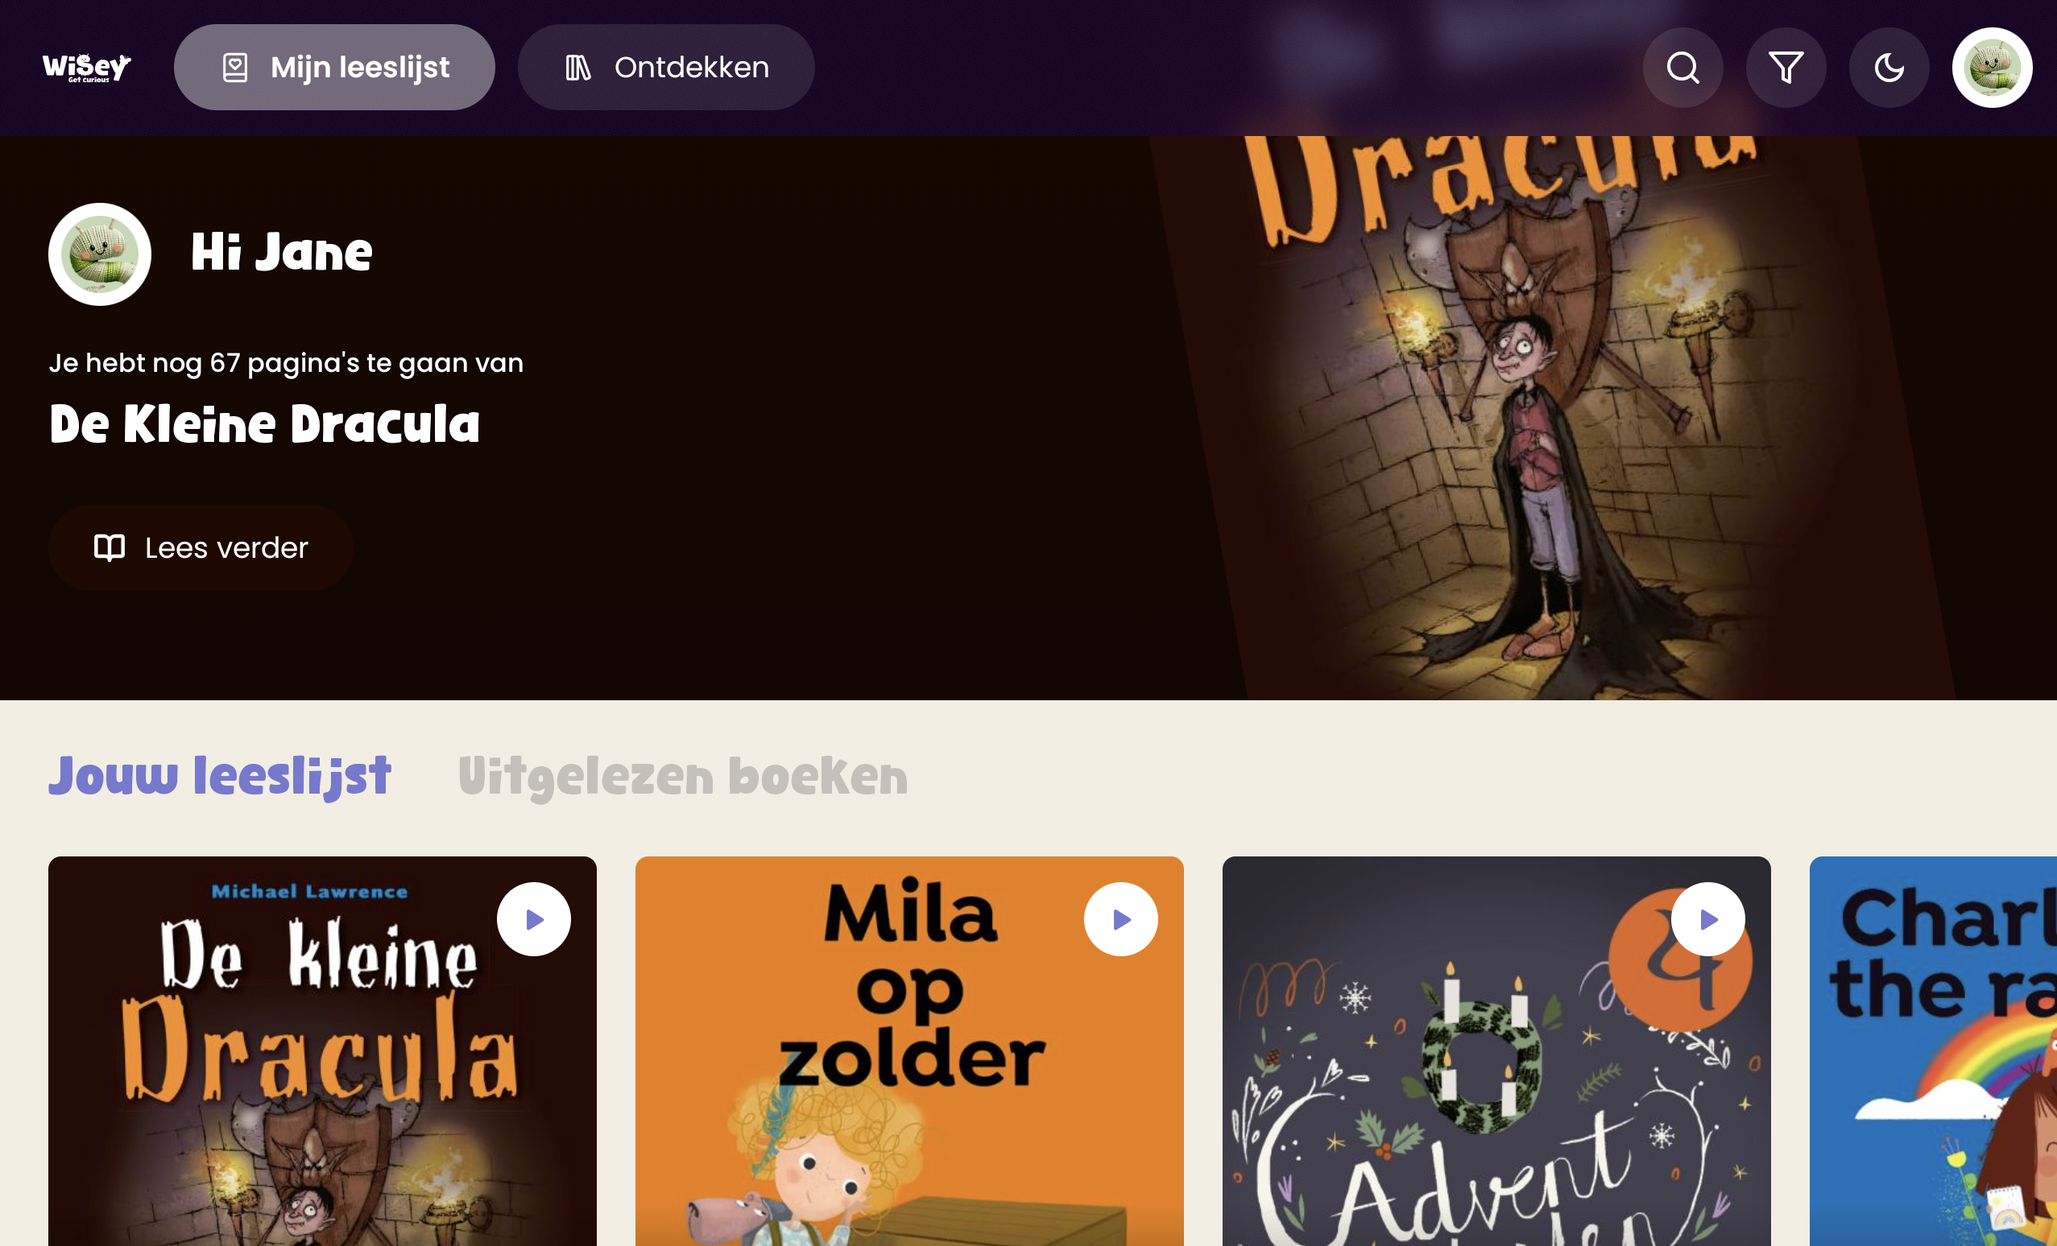Viewport: 2057px width, 1246px height.
Task: Switch to the Ontdekken tab
Action: [666, 68]
